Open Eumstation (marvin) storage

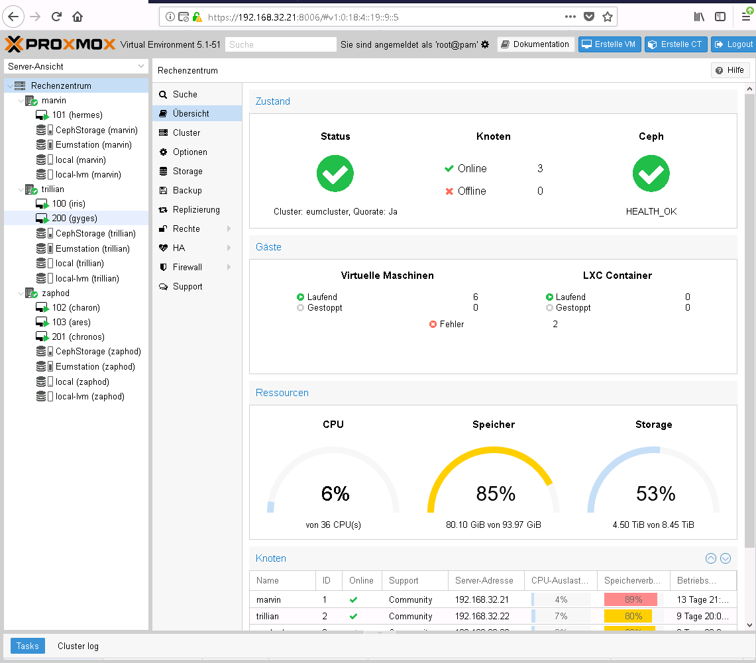click(93, 144)
